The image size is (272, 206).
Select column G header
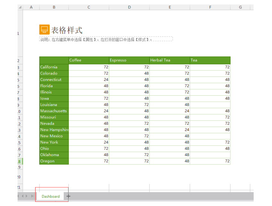click(x=240, y=7)
